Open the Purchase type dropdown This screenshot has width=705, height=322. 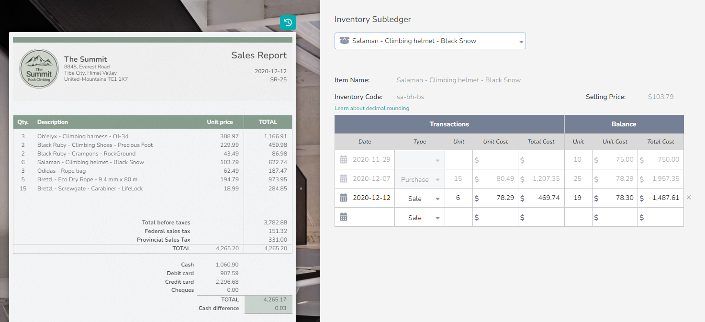[420, 179]
